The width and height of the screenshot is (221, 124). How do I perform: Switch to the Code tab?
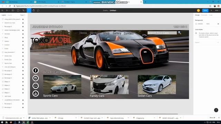pos(211,15)
